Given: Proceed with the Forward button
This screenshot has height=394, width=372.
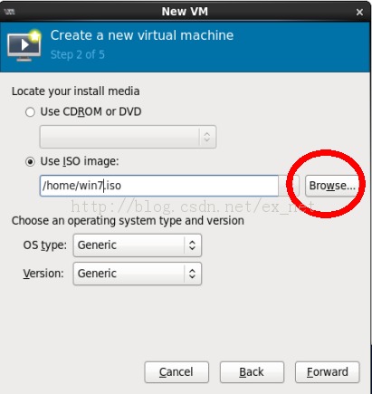Looking at the screenshot, I should pos(328,372).
